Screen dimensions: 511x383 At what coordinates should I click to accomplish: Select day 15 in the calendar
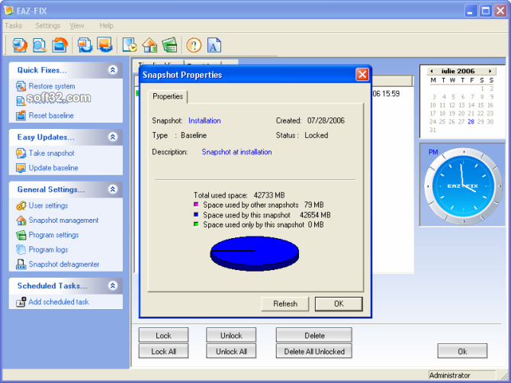click(480, 105)
